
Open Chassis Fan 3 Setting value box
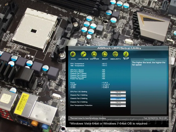(118, 102)
